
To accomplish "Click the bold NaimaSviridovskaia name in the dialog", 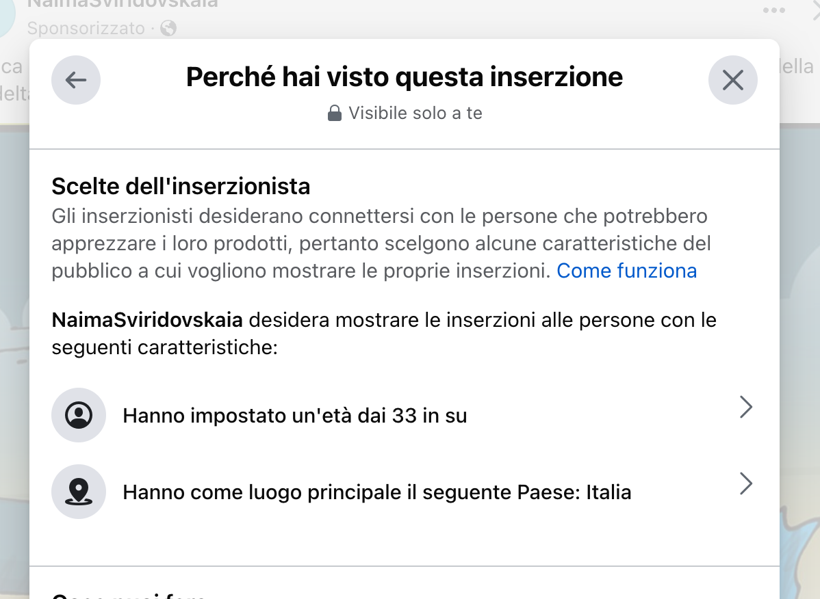I will tap(147, 320).
